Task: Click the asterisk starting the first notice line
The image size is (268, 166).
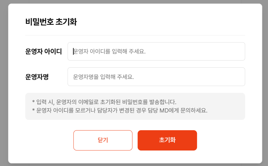Action: pyautogui.click(x=34, y=102)
